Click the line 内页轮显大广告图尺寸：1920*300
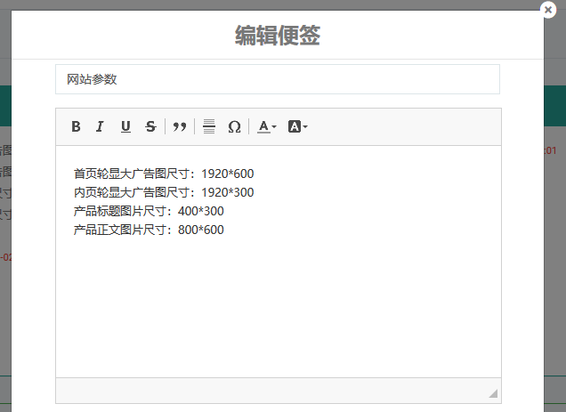This screenshot has height=412, width=566. [164, 192]
